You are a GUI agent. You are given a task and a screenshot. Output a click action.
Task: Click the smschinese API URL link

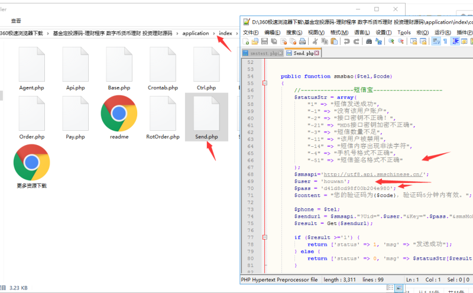(x=373, y=174)
